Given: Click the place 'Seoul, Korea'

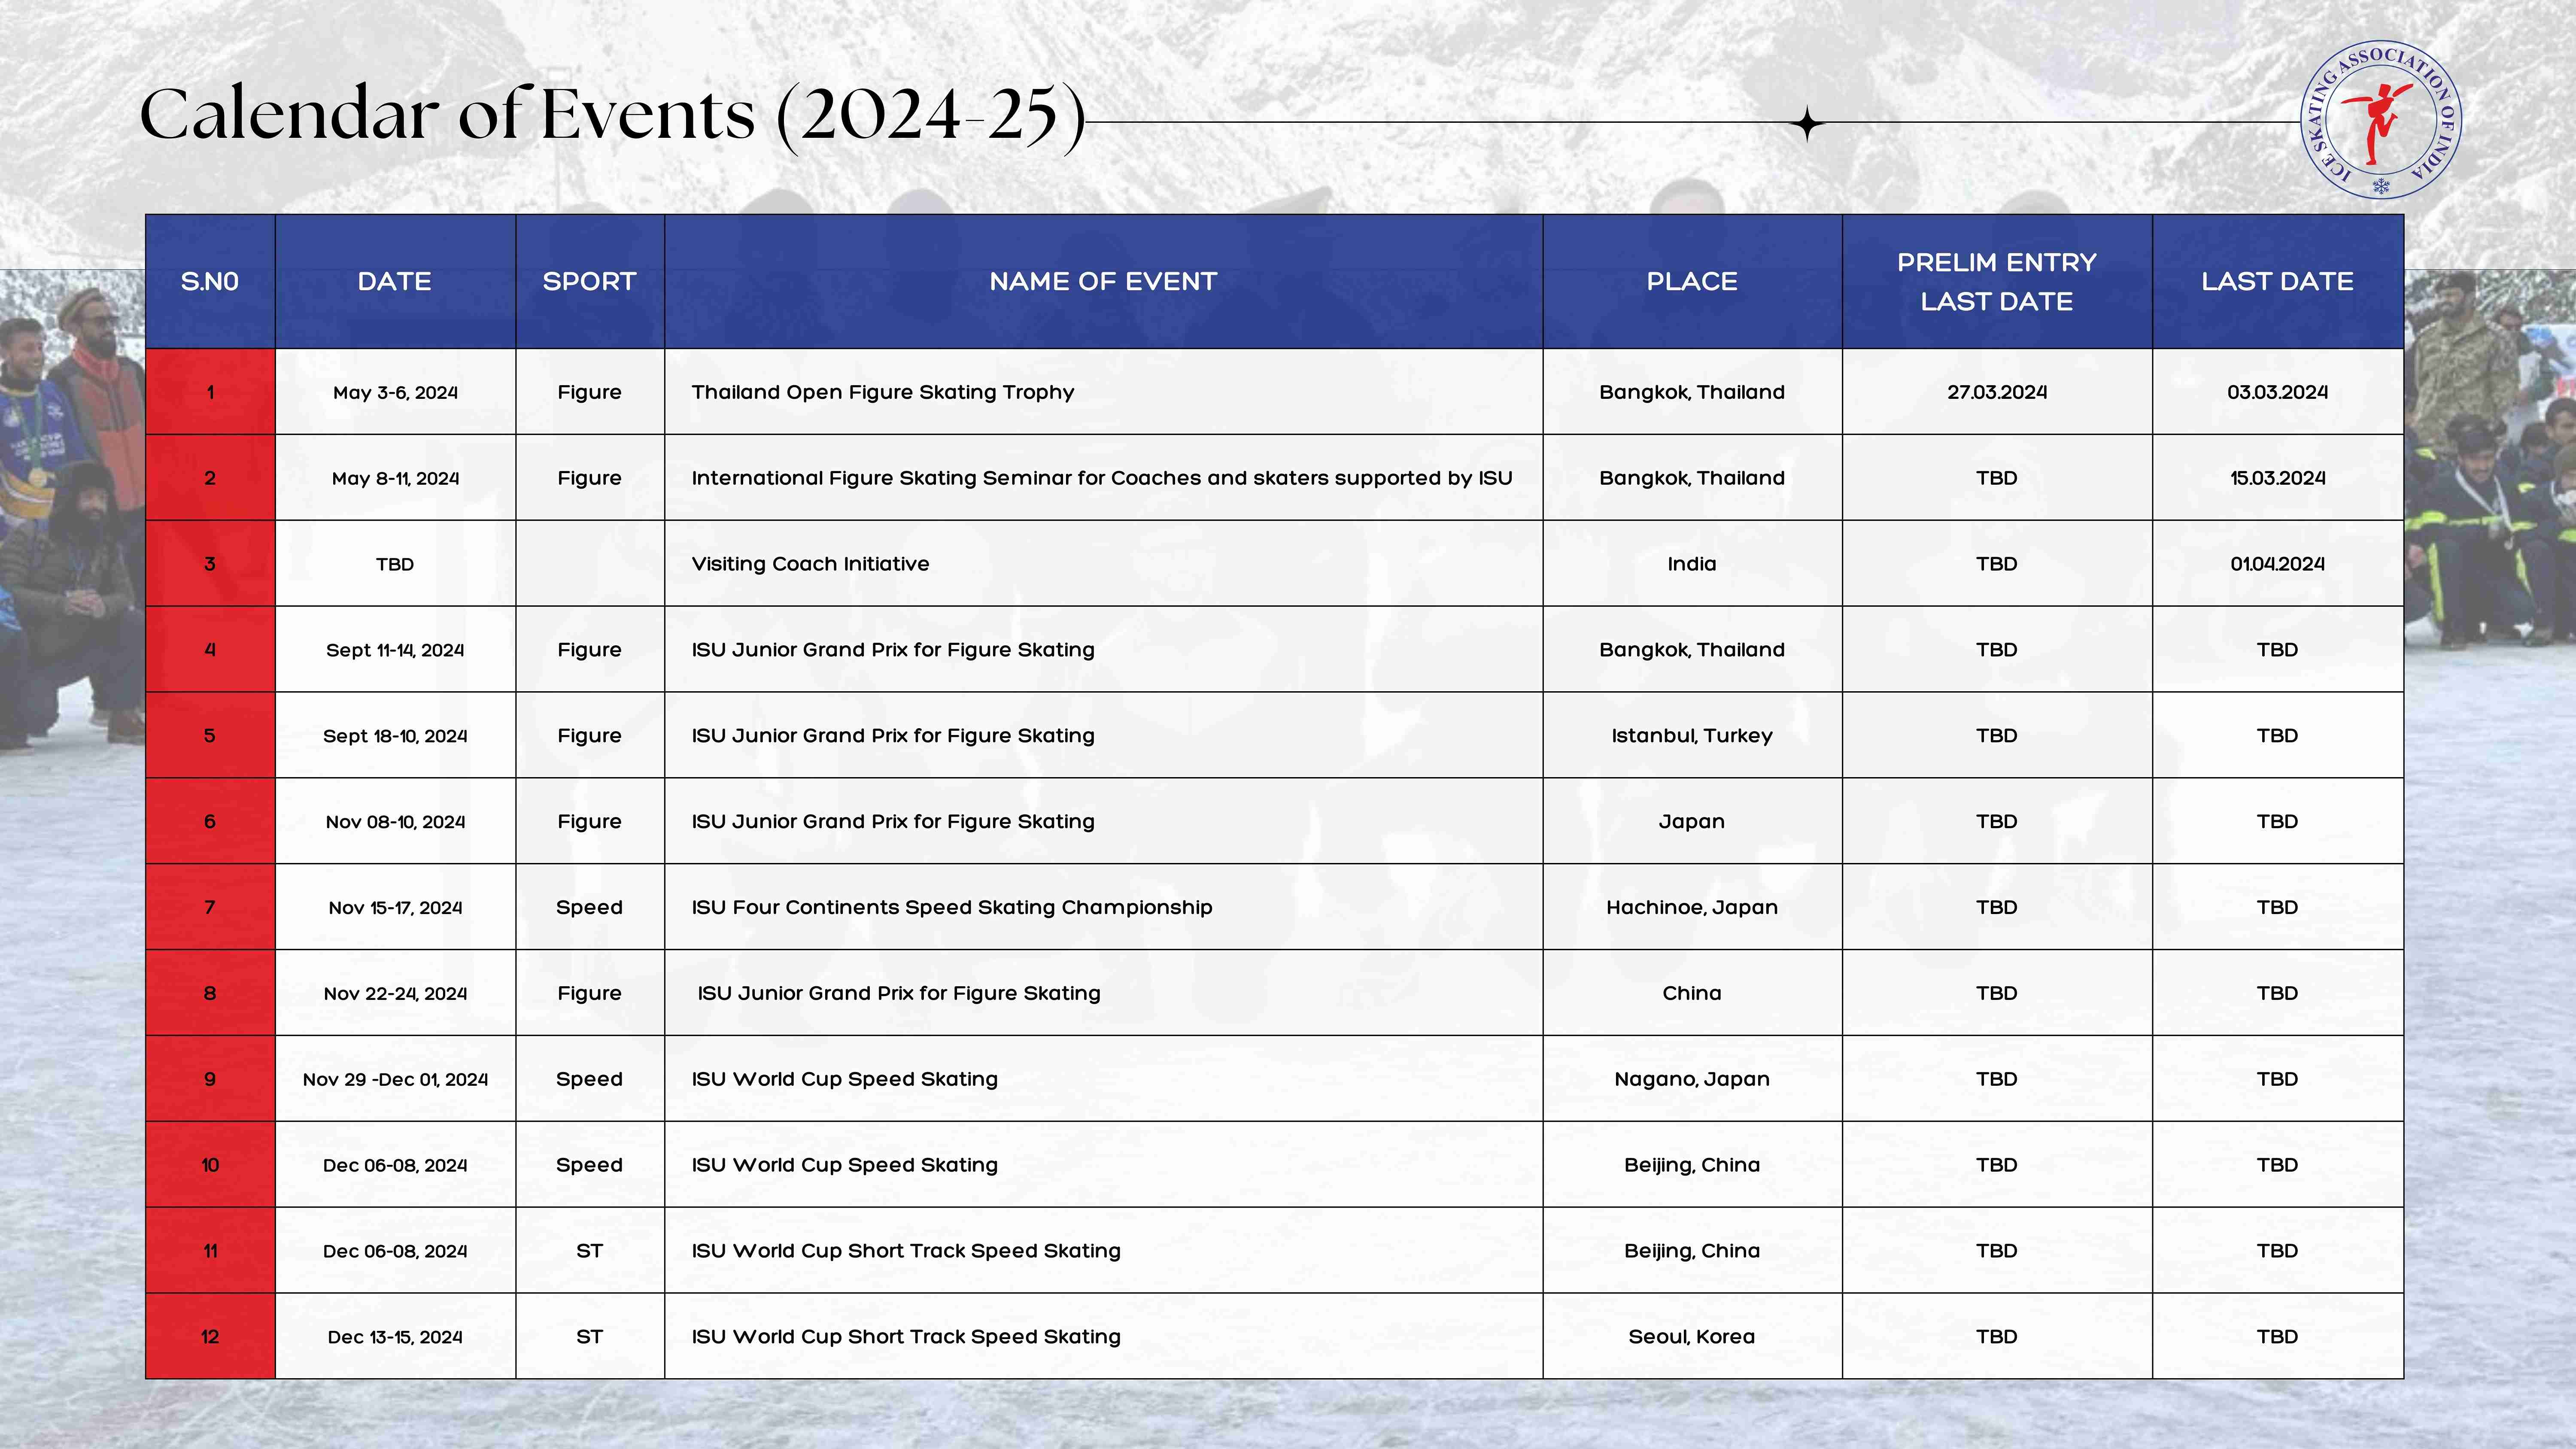Looking at the screenshot, I should click(x=1692, y=1338).
